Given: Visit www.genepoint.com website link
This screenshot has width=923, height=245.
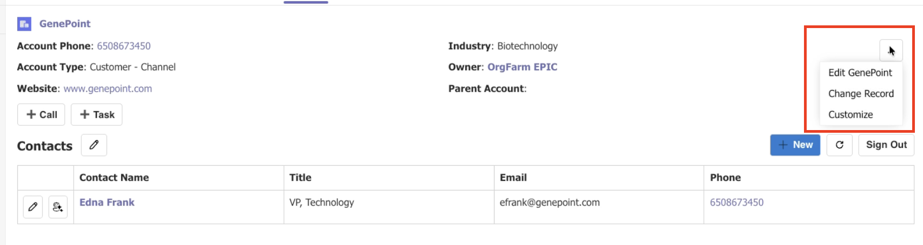Looking at the screenshot, I should click(108, 89).
